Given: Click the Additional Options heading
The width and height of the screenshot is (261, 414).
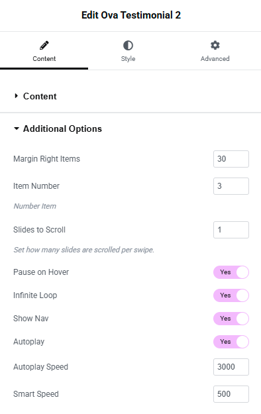Looking at the screenshot, I should (62, 129).
